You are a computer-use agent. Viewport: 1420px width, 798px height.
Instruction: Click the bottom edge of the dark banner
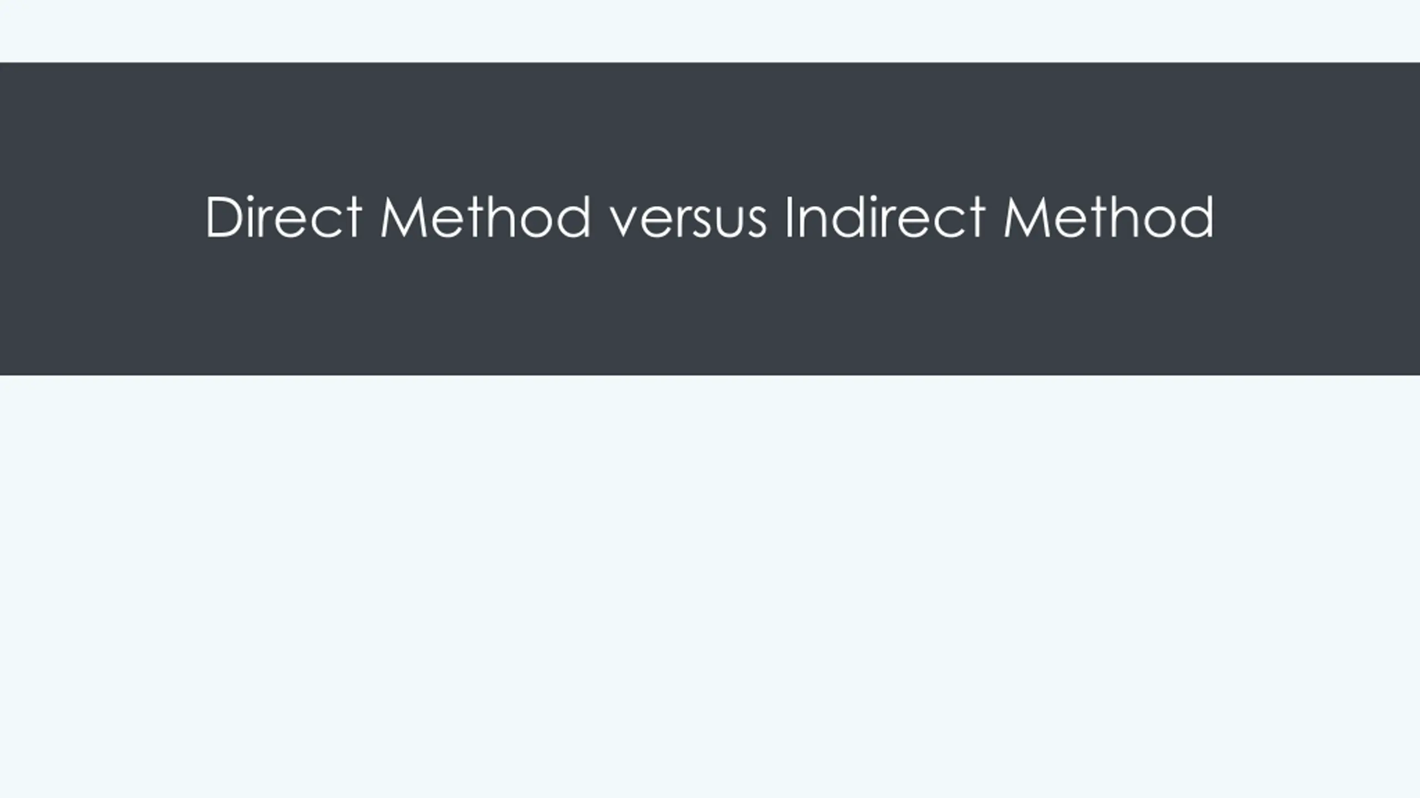tap(710, 374)
